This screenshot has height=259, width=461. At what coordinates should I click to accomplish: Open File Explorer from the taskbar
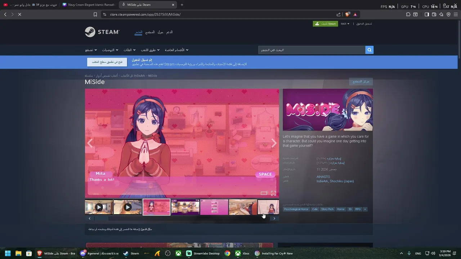18,253
